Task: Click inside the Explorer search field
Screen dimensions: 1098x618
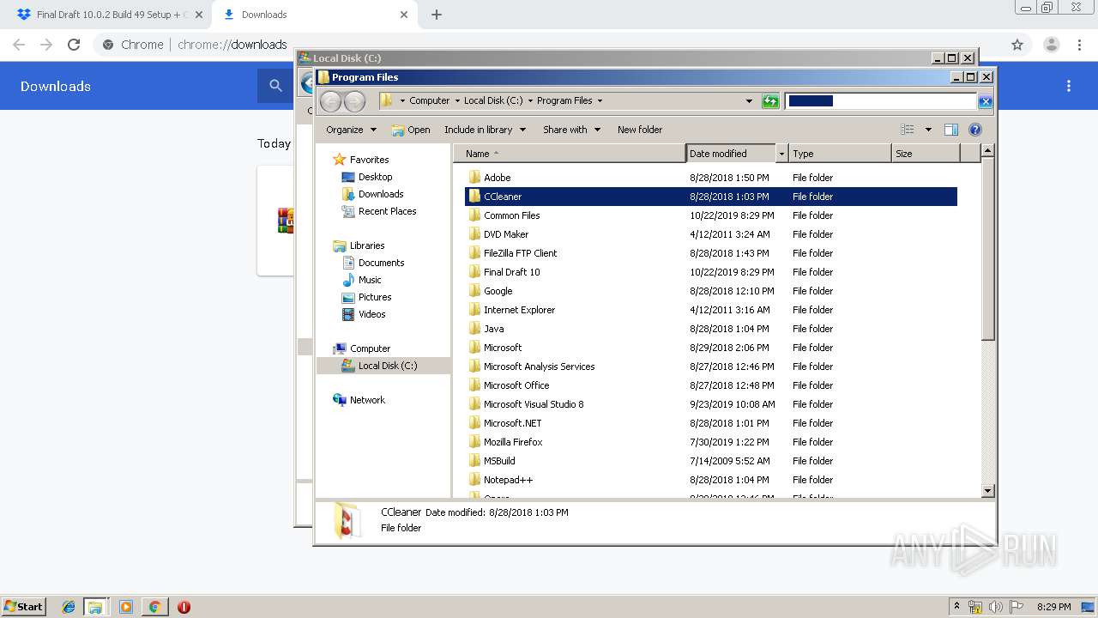Action: tap(881, 101)
